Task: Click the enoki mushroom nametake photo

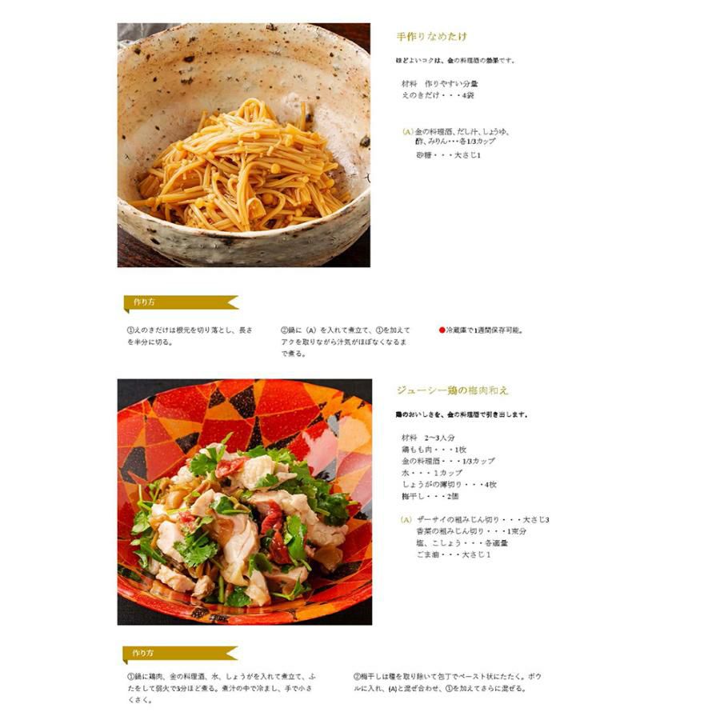Action: [x=244, y=145]
